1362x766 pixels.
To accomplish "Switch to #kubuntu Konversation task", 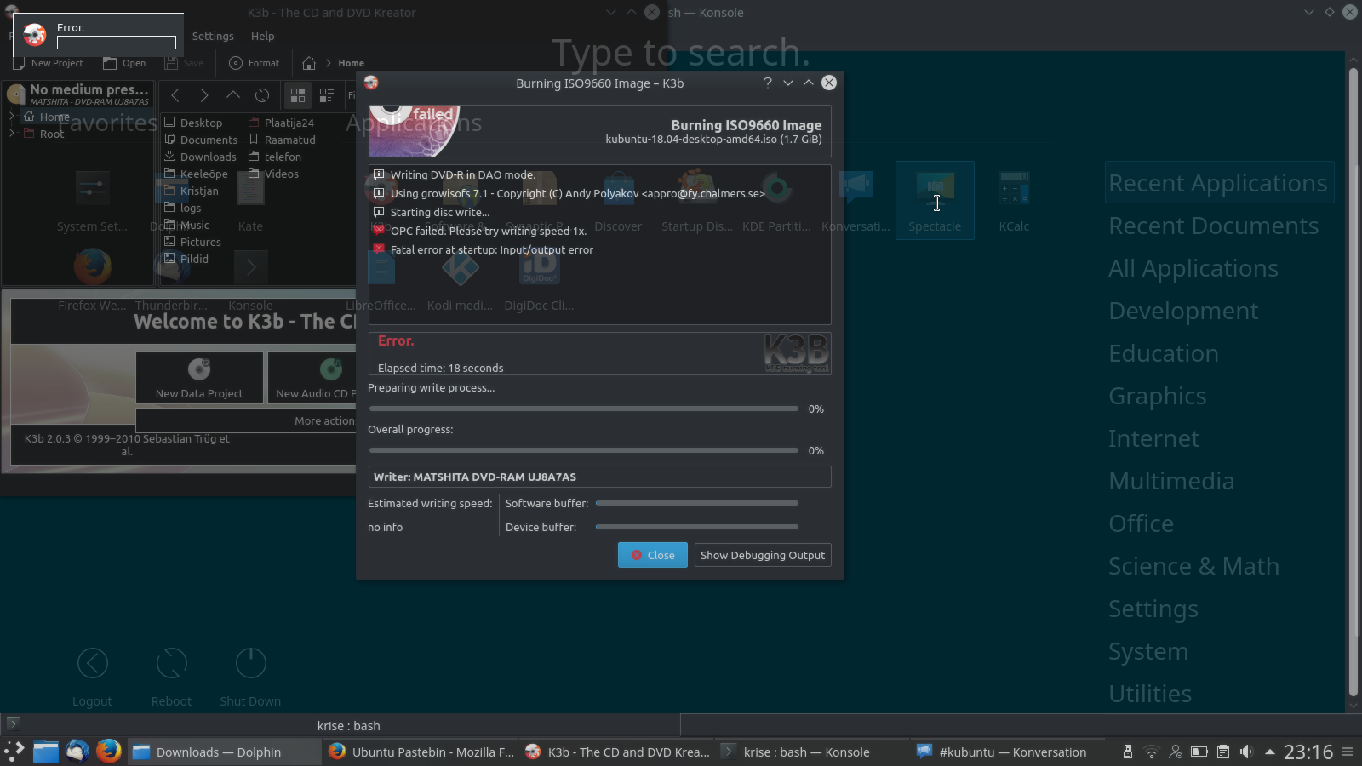I will click(x=1006, y=752).
